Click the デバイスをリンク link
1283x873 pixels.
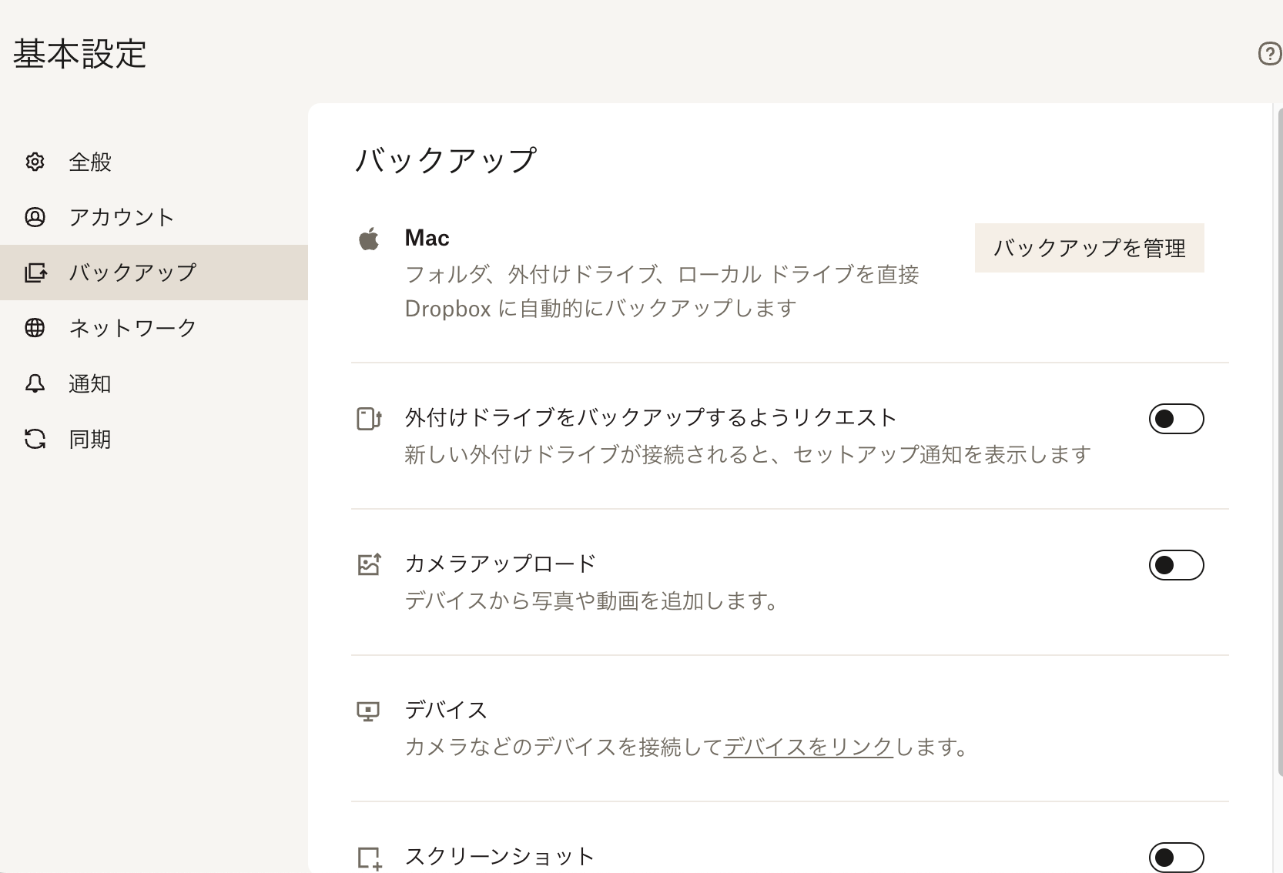point(808,747)
